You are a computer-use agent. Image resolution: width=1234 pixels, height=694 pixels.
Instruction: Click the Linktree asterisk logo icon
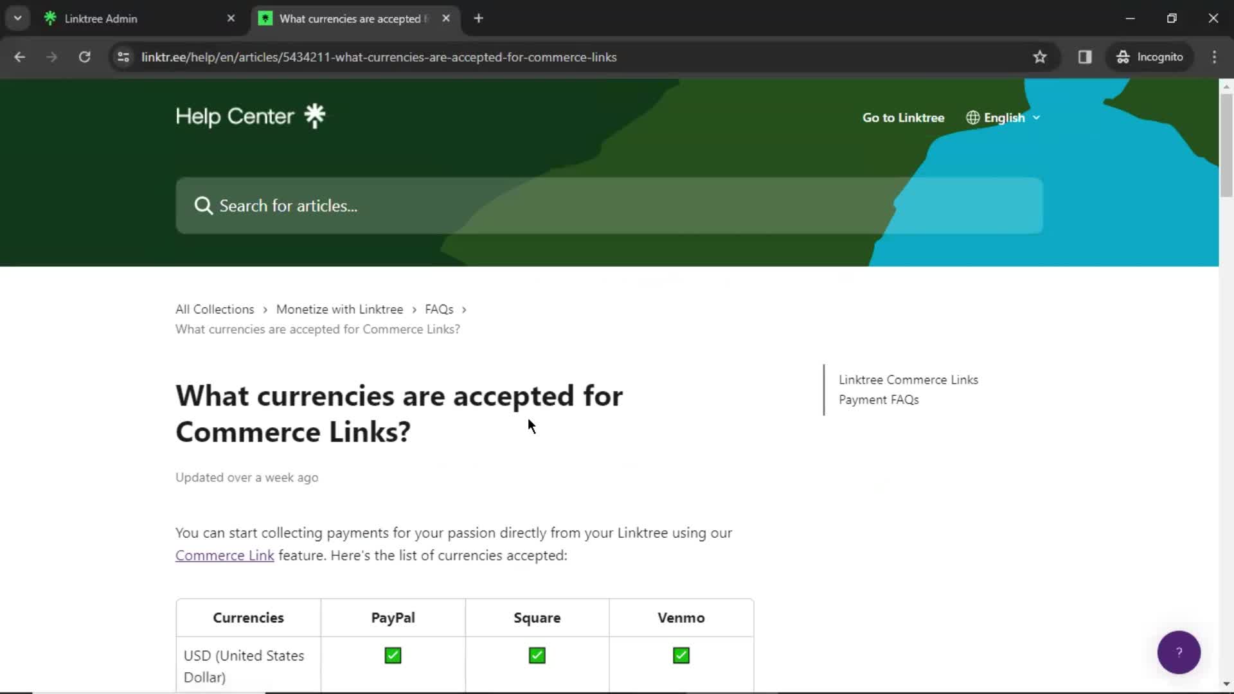(x=315, y=116)
